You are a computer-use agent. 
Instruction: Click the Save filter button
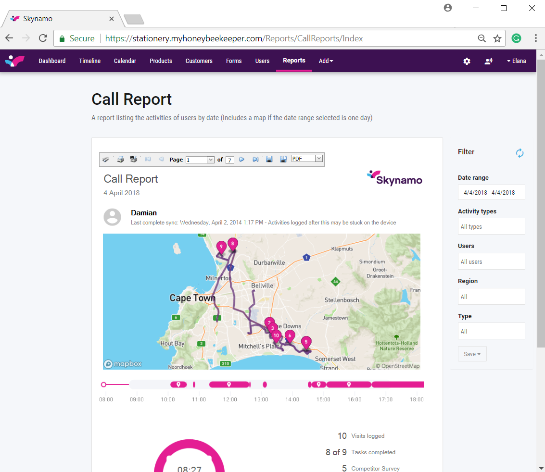(472, 354)
